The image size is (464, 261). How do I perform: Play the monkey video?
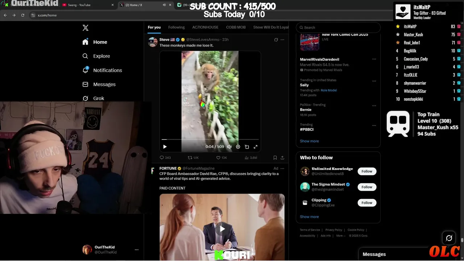(x=165, y=147)
